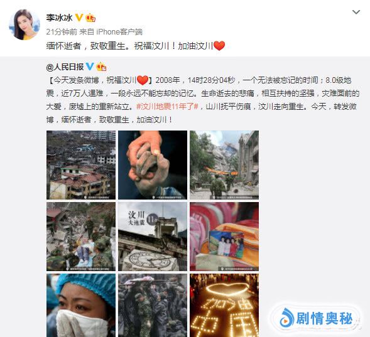
Task: Open the 汶川大地震 clock tower photo
Action: [153, 237]
